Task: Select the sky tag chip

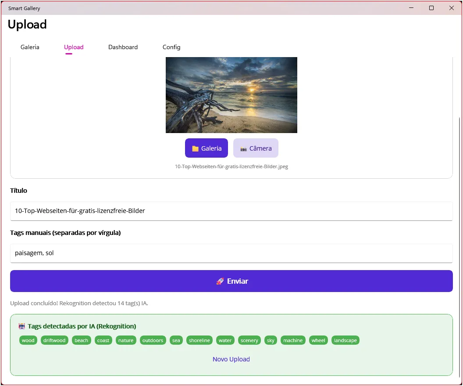Action: pyautogui.click(x=271, y=340)
